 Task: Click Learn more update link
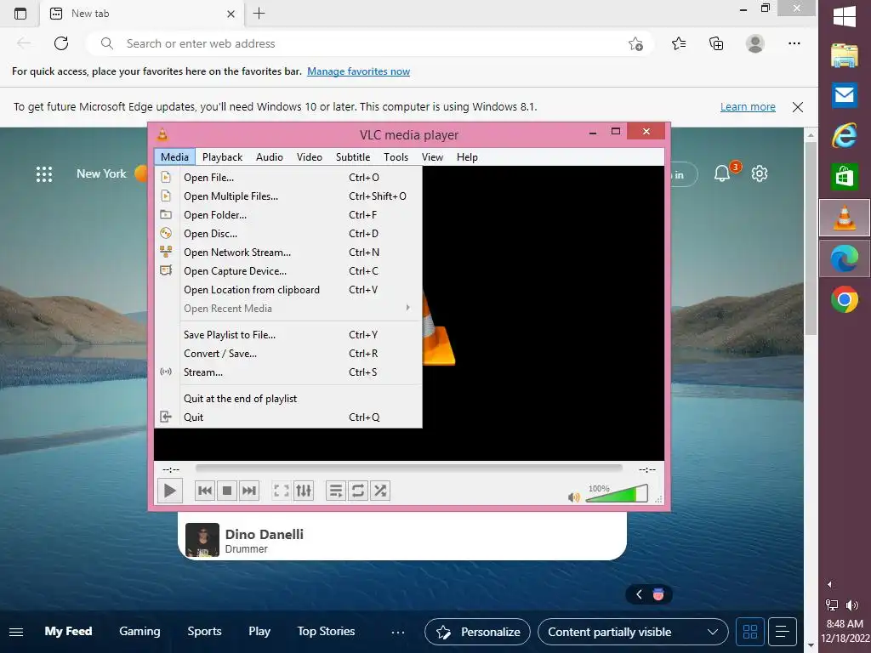coord(748,106)
